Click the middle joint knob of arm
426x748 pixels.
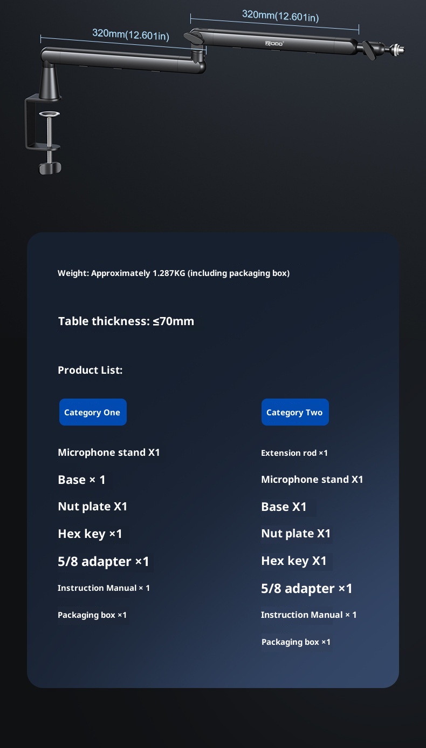click(193, 39)
